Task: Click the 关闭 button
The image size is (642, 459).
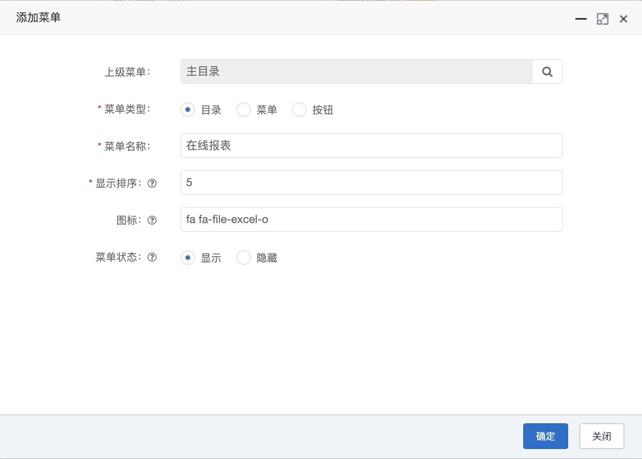Action: click(602, 436)
